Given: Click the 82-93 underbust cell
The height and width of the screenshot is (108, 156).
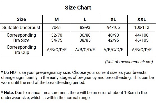Looking at the screenshot, I should click(x=85, y=28).
